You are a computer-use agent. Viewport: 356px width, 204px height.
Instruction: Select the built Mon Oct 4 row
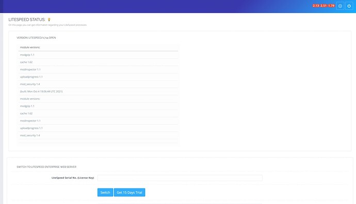(98, 91)
